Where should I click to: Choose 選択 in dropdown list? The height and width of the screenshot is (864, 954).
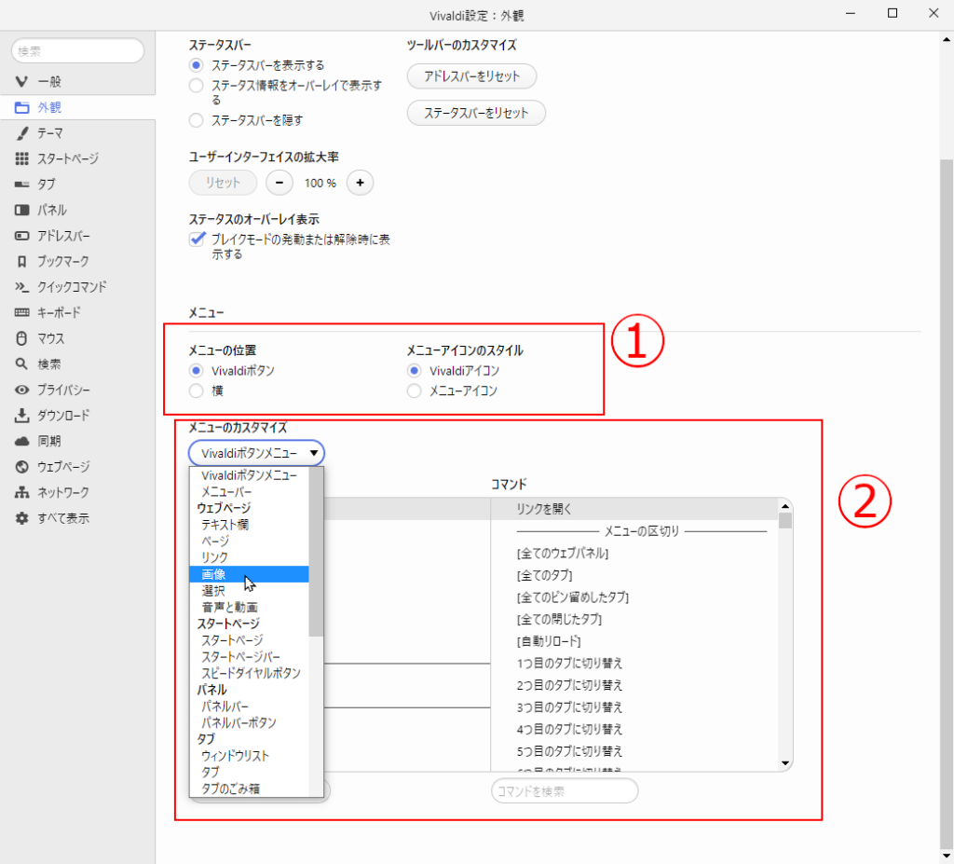point(250,591)
